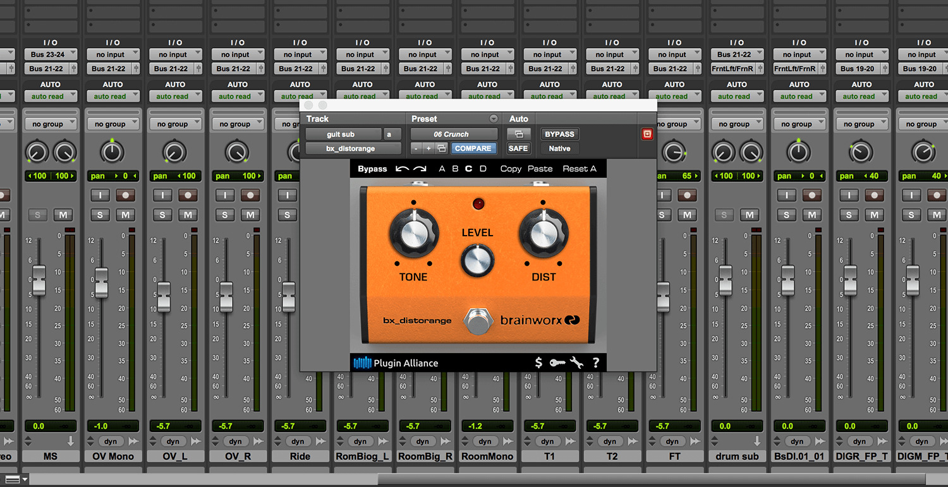The height and width of the screenshot is (487, 948).
Task: Enable input monitoring on OV_R track
Action: (x=225, y=195)
